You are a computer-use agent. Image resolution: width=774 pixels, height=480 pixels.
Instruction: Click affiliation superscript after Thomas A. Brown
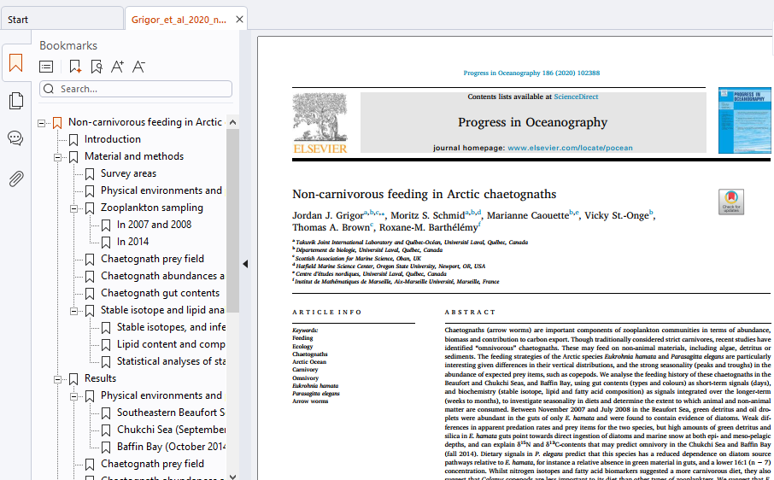[x=372, y=225]
